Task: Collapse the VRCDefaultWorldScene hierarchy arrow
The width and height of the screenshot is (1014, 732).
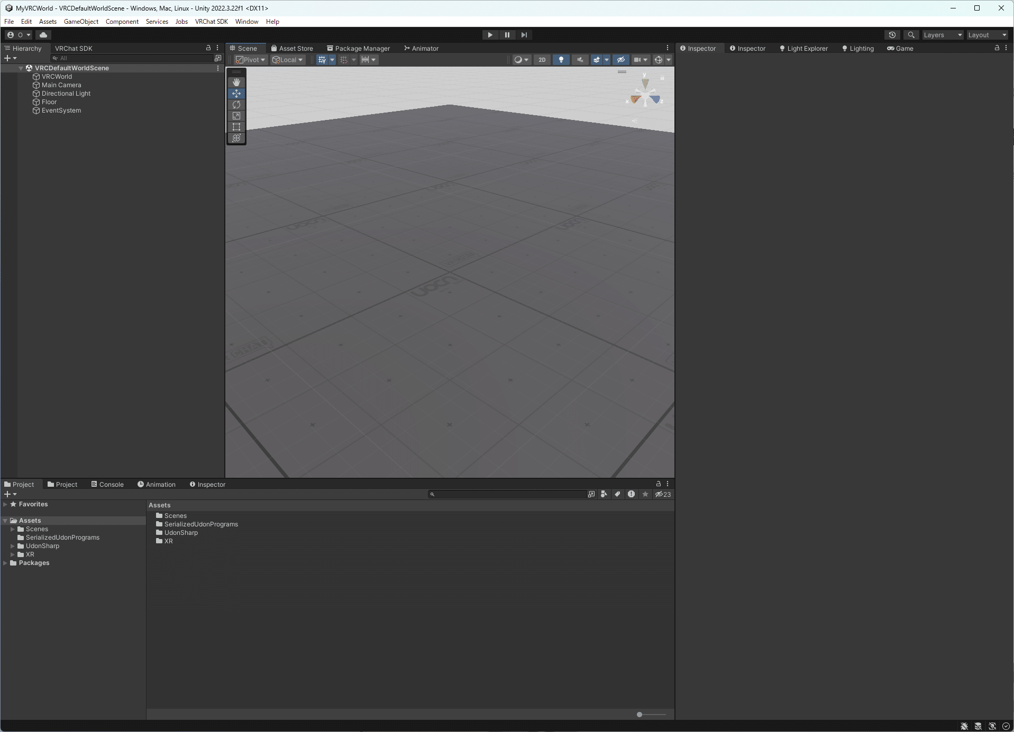Action: pos(21,68)
